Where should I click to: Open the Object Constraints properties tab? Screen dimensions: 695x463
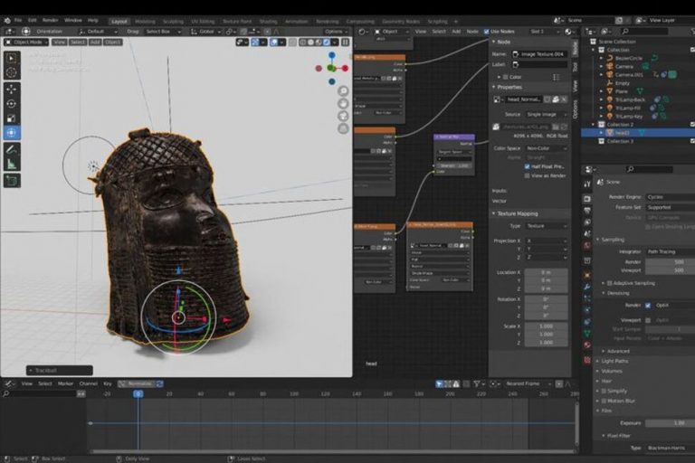(586, 322)
